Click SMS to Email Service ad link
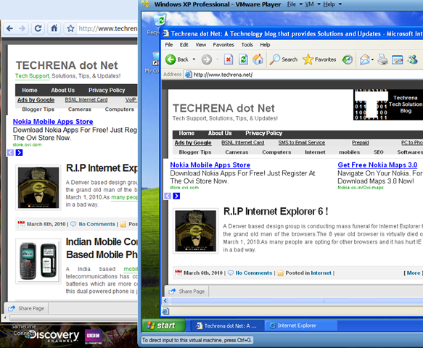The image size is (423, 348). pos(302,143)
